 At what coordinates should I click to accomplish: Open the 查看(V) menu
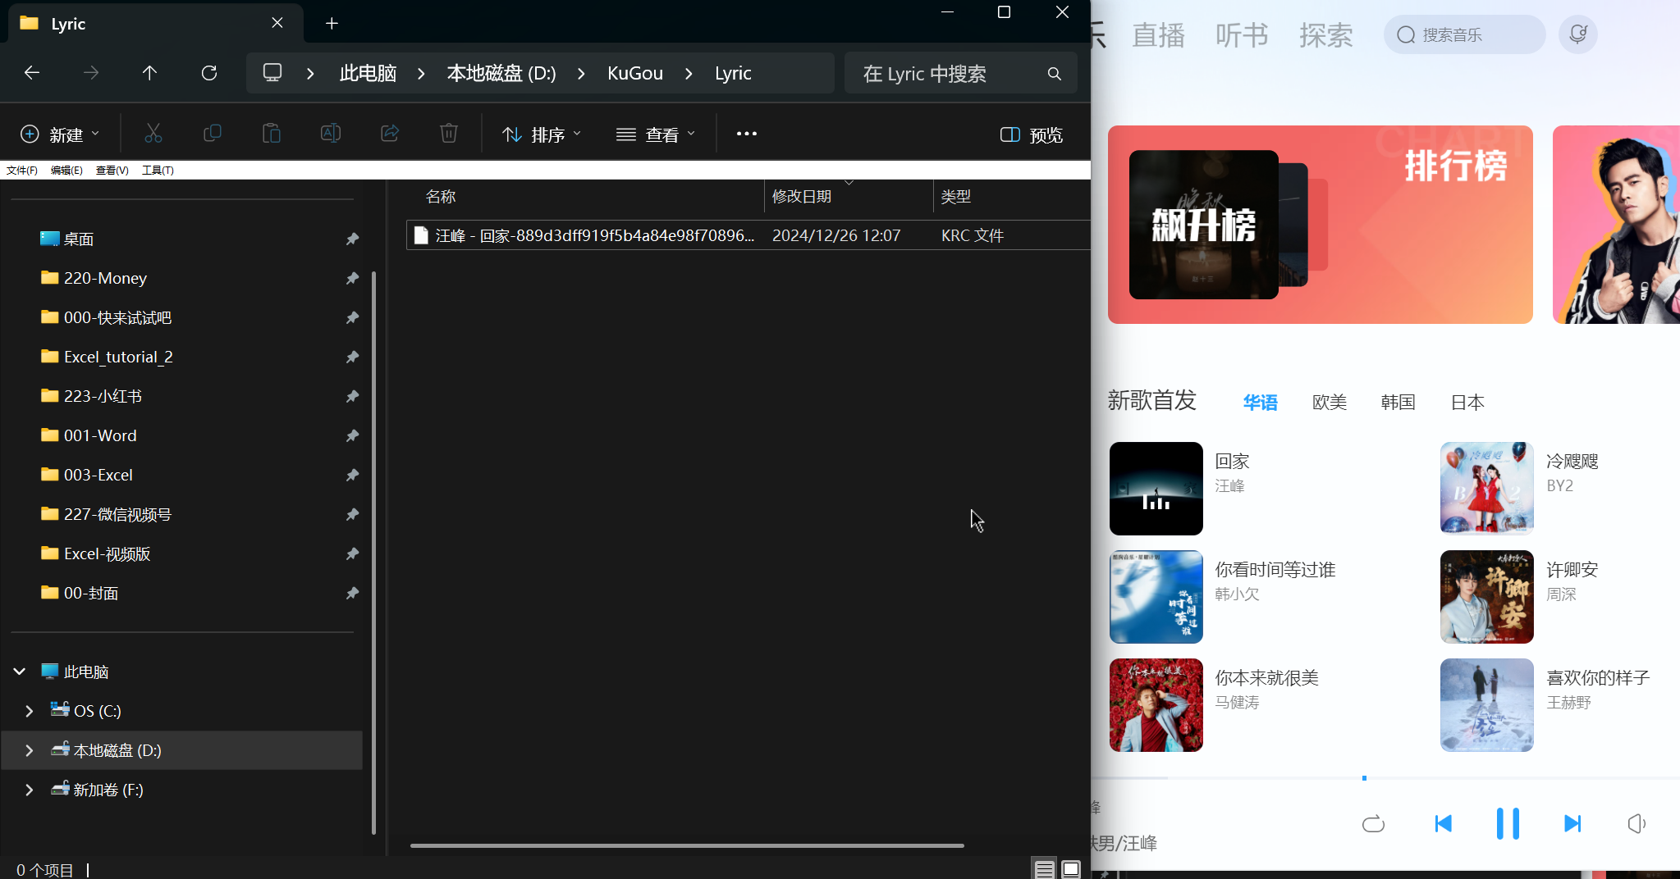112,171
